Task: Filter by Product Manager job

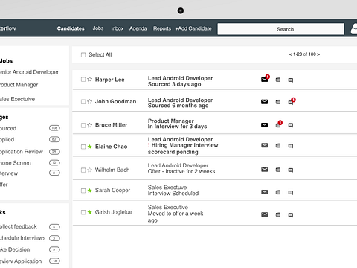Action: coord(19,85)
